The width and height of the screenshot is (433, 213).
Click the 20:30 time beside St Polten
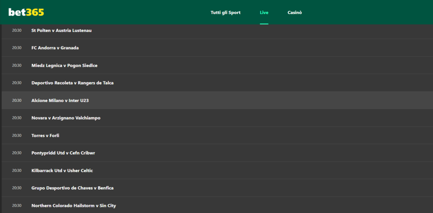click(x=16, y=30)
